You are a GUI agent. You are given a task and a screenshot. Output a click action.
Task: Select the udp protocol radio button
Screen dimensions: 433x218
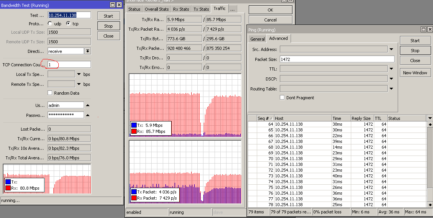pyautogui.click(x=50, y=24)
